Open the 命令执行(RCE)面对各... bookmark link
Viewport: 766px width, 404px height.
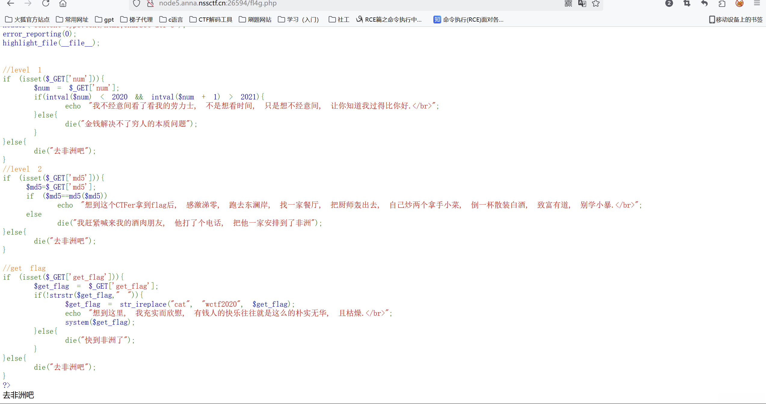click(x=468, y=20)
